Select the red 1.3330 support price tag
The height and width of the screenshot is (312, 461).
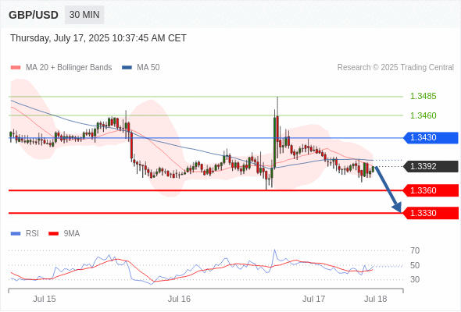431,213
